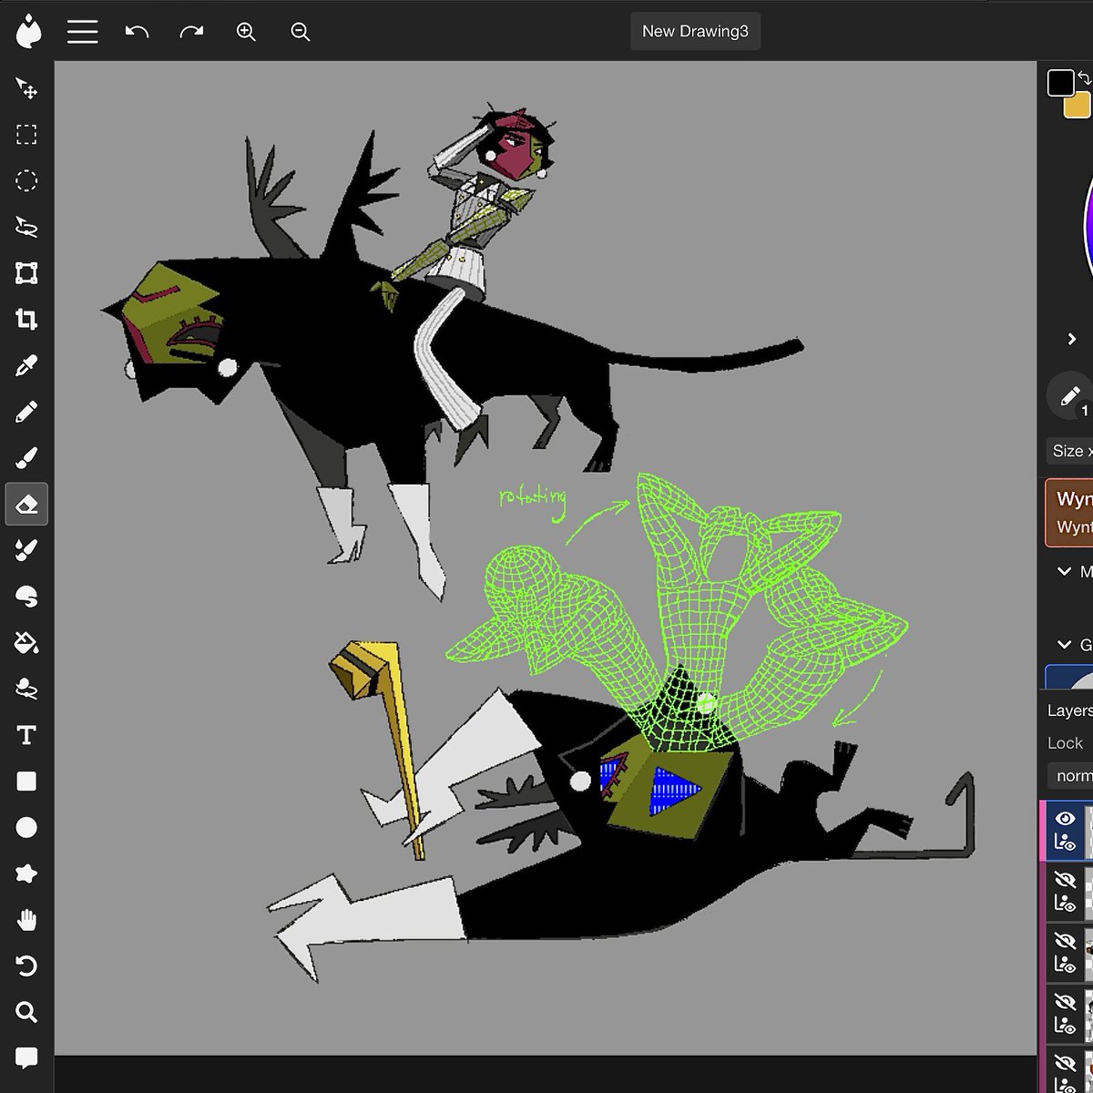
Task: Click the yellow background color swatch
Action: point(1080,107)
